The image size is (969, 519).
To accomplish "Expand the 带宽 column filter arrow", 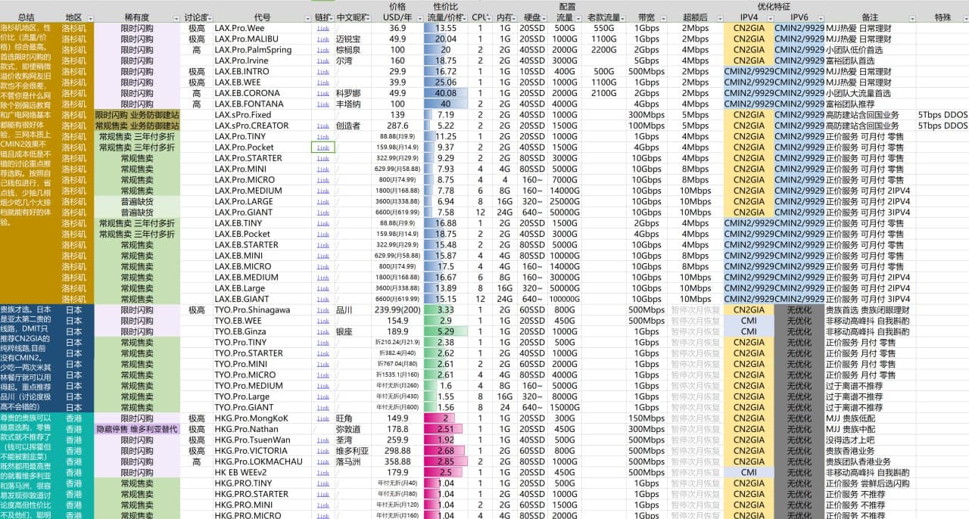I will tap(664, 17).
